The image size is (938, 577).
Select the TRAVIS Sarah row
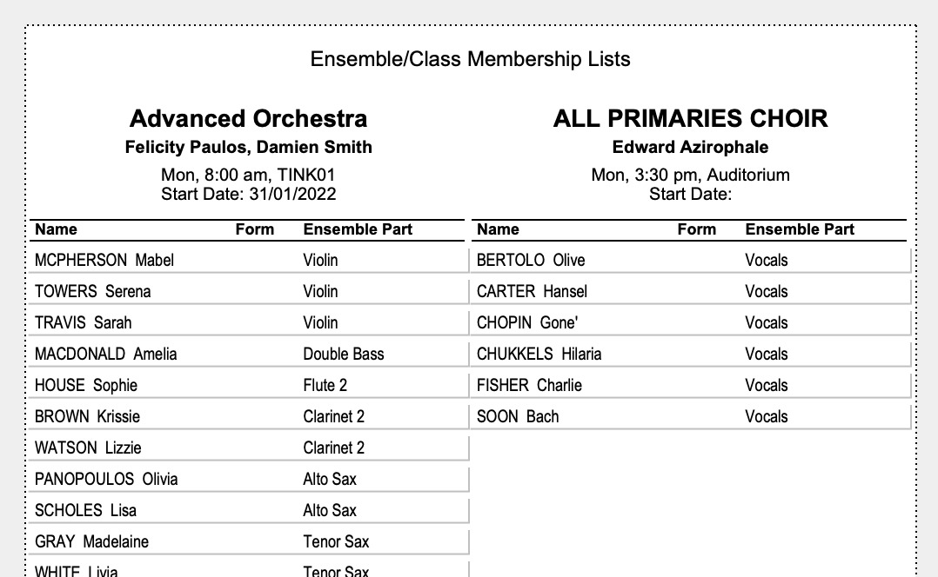pyautogui.click(x=248, y=322)
